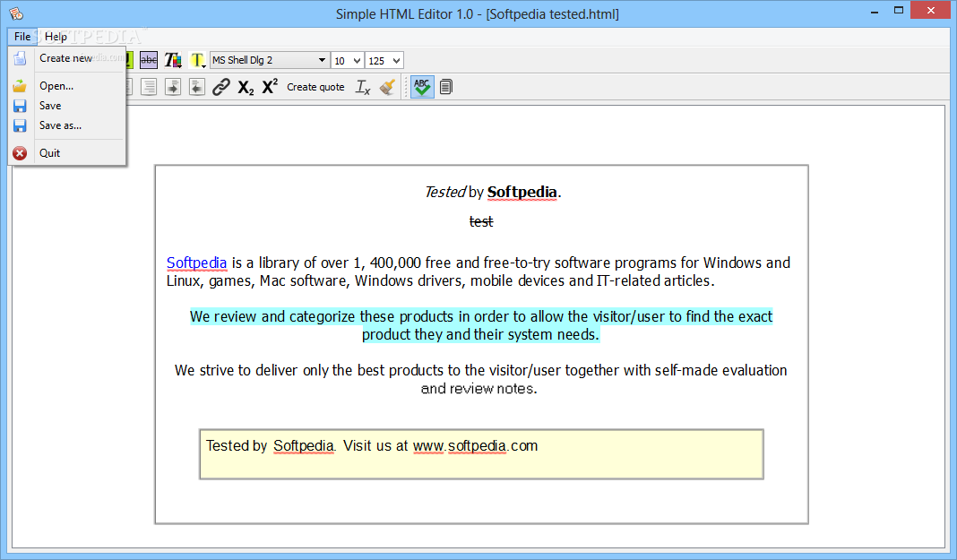Open the Help menu
Image resolution: width=957 pixels, height=560 pixels.
pos(56,37)
